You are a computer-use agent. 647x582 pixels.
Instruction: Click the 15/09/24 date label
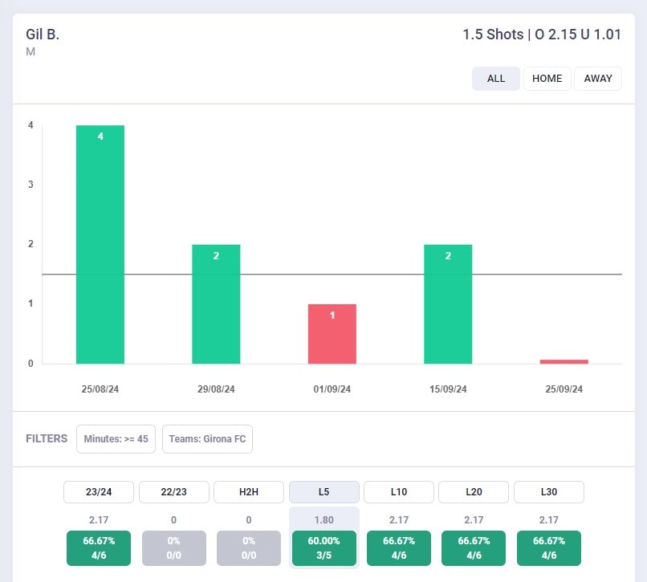[448, 389]
